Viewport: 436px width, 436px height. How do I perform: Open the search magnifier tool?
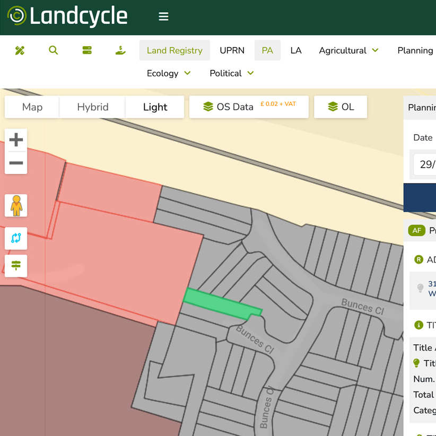(53, 50)
